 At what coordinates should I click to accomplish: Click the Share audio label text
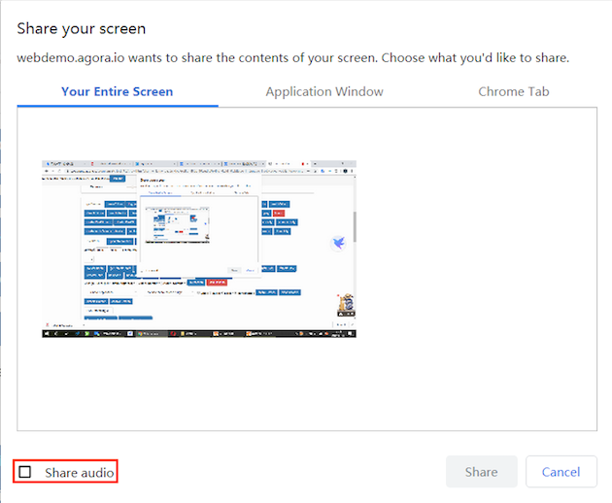[x=79, y=473]
